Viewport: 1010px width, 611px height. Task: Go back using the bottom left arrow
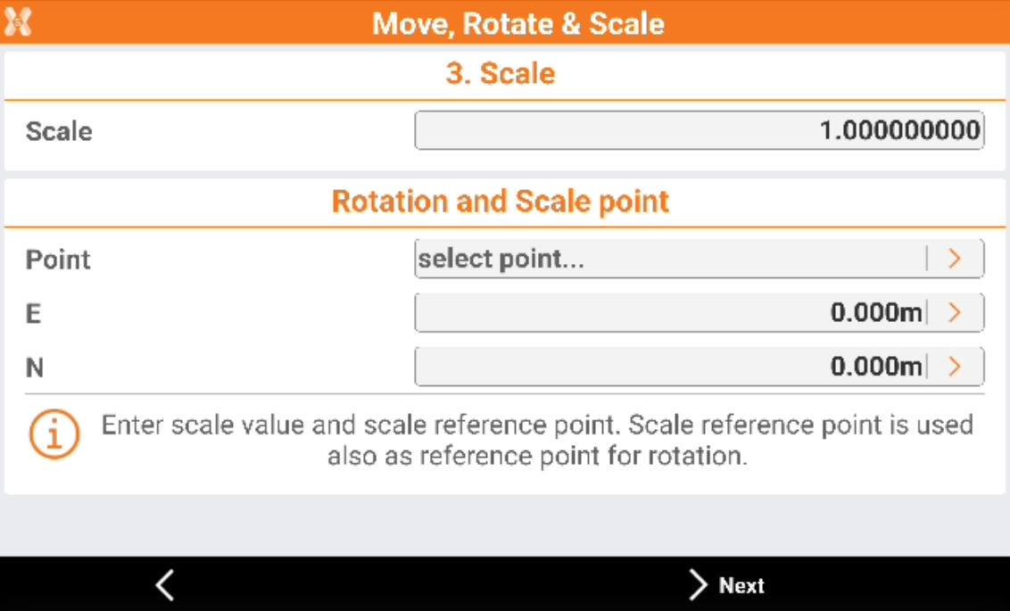pyautogui.click(x=164, y=585)
